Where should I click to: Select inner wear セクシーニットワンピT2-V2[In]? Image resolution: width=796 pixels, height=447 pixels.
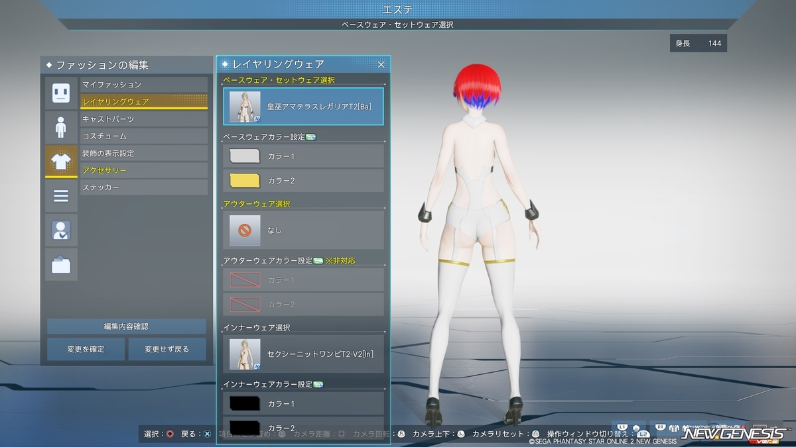coord(303,354)
